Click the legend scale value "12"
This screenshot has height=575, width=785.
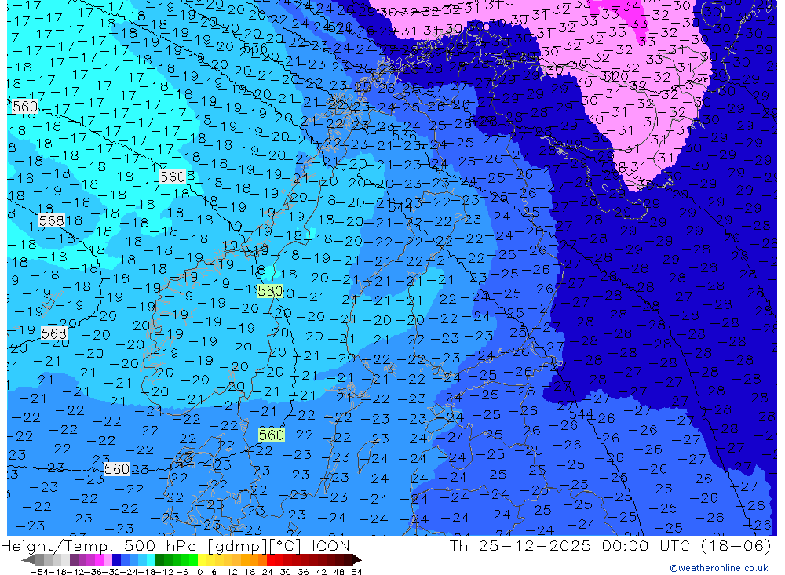coord(232,571)
